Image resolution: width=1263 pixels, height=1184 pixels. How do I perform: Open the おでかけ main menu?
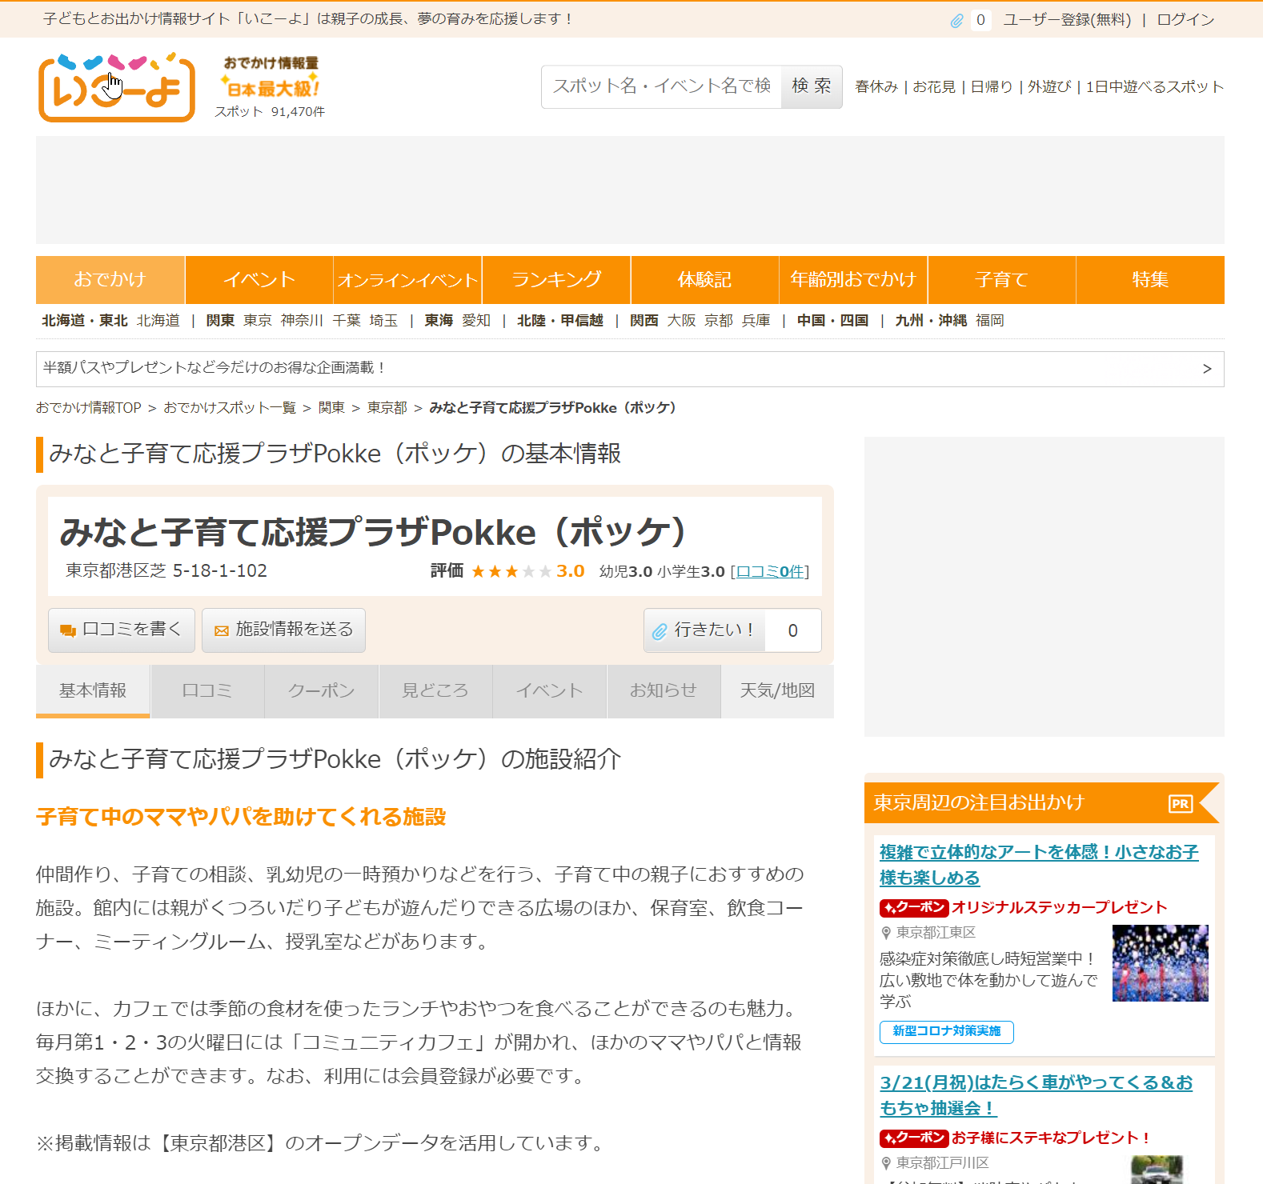110,280
